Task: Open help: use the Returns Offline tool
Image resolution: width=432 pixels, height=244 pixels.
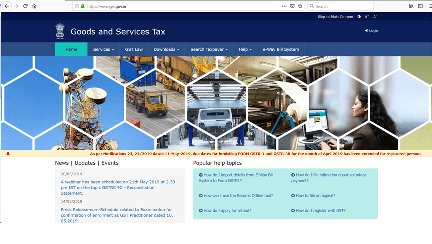Action: point(236,196)
